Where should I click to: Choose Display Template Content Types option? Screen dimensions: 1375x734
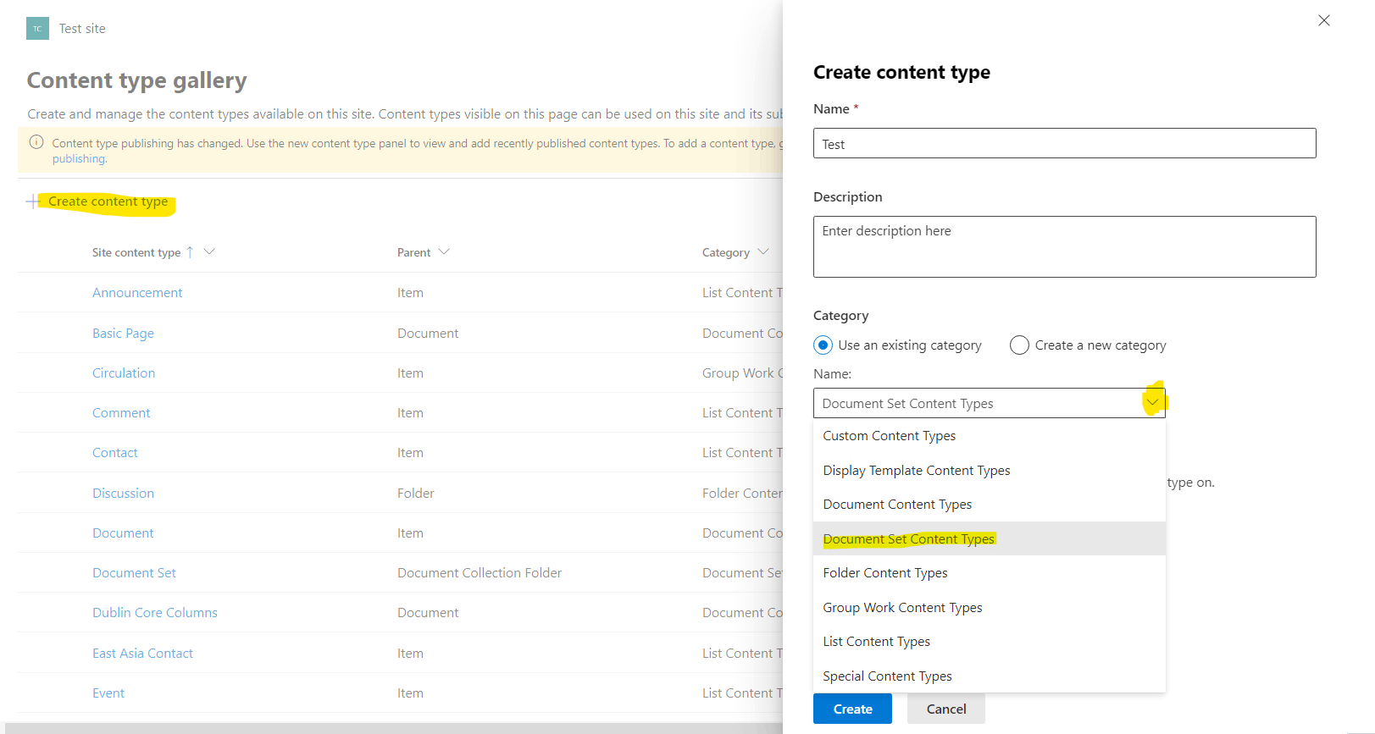coord(990,471)
